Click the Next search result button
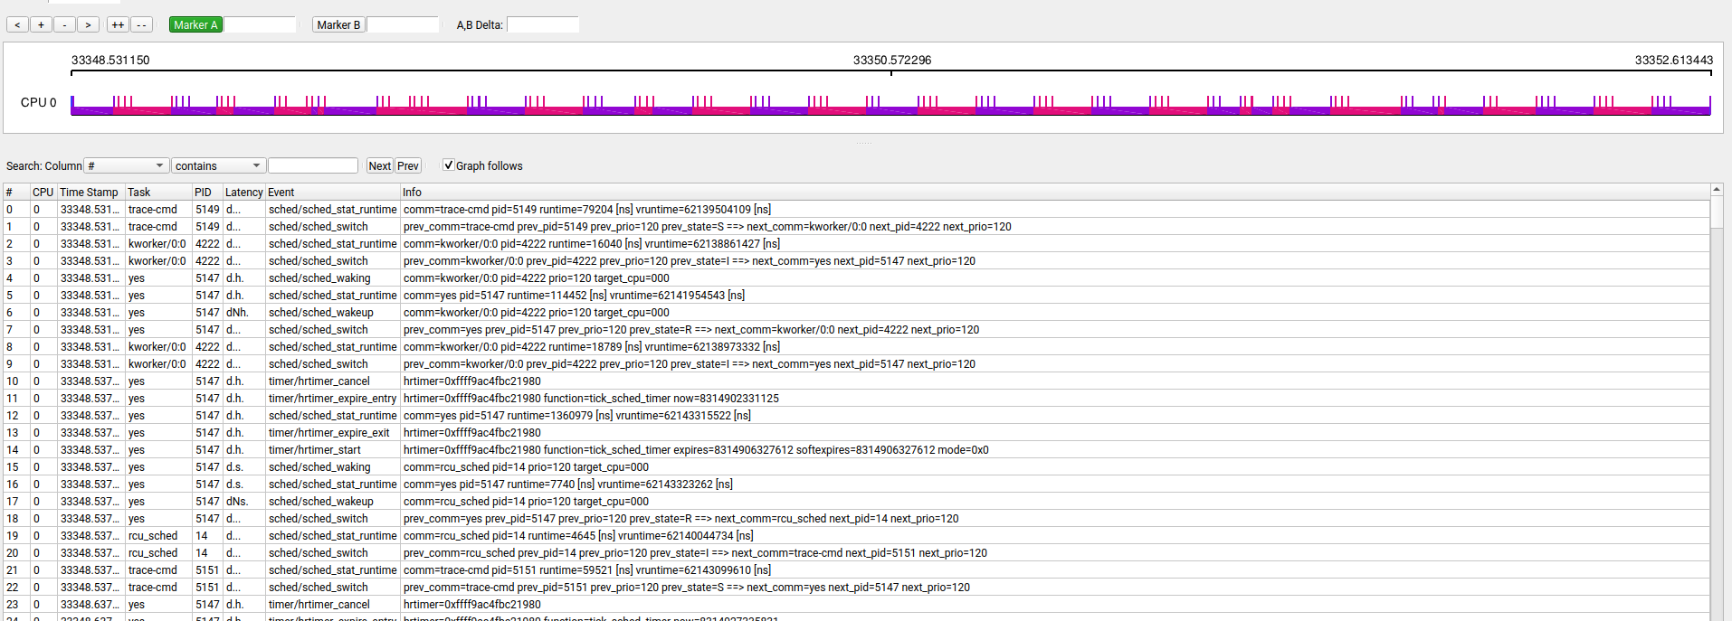This screenshot has height=621, width=1732. click(x=379, y=165)
